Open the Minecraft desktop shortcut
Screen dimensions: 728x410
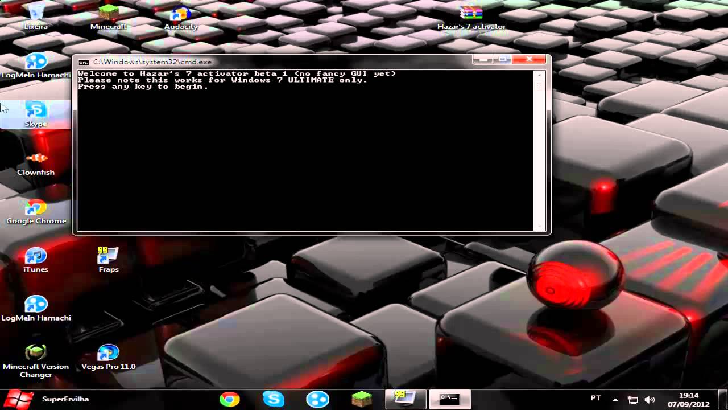[x=109, y=16]
